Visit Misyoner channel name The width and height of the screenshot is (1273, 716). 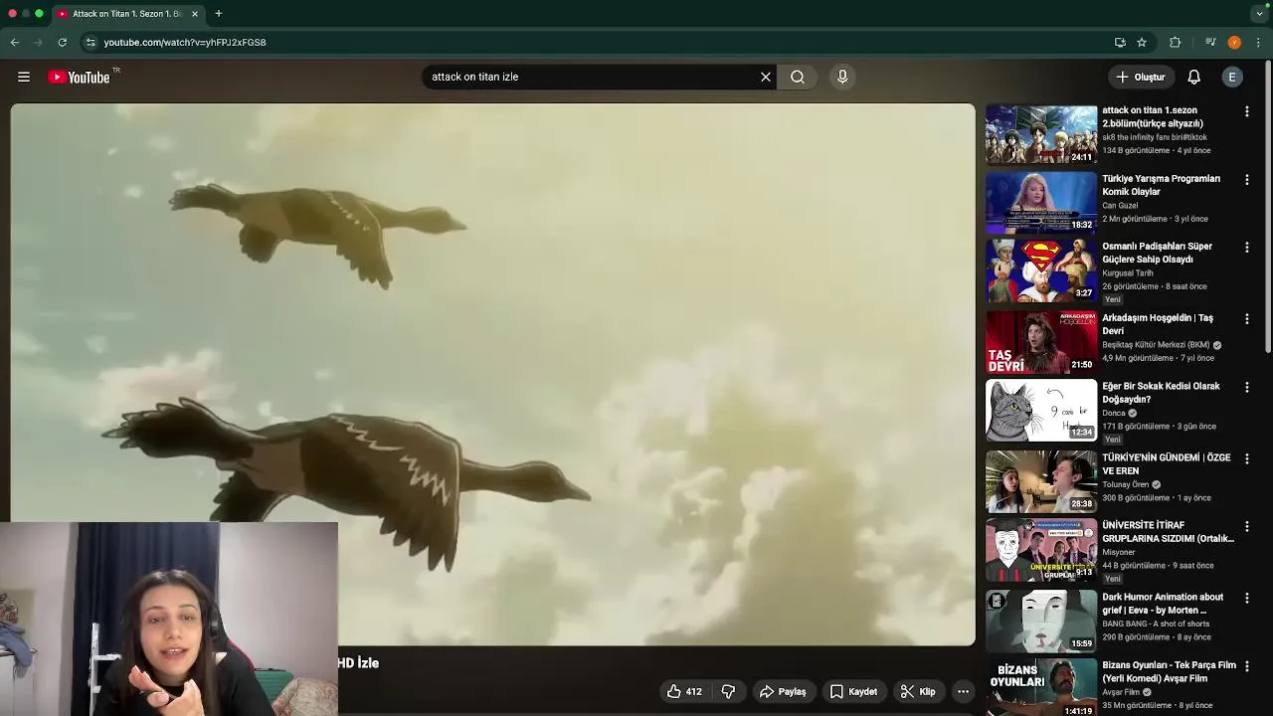coord(1119,552)
